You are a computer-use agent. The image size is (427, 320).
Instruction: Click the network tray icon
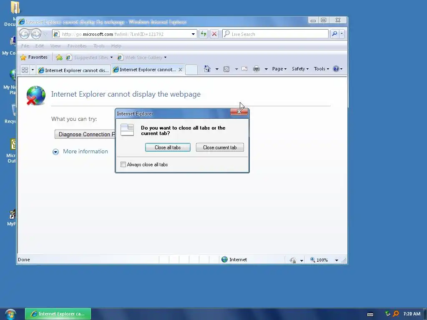tap(388, 314)
